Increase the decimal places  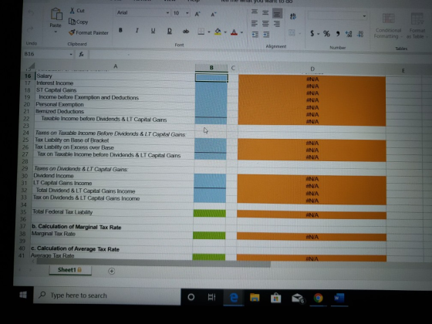tap(349, 34)
